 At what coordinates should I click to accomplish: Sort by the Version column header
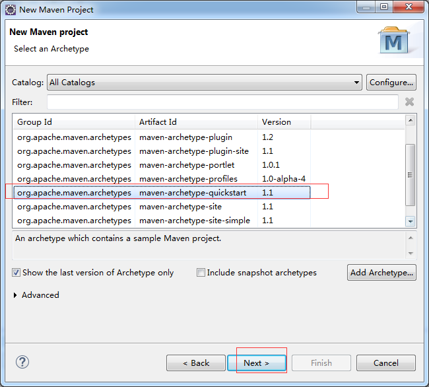point(284,122)
